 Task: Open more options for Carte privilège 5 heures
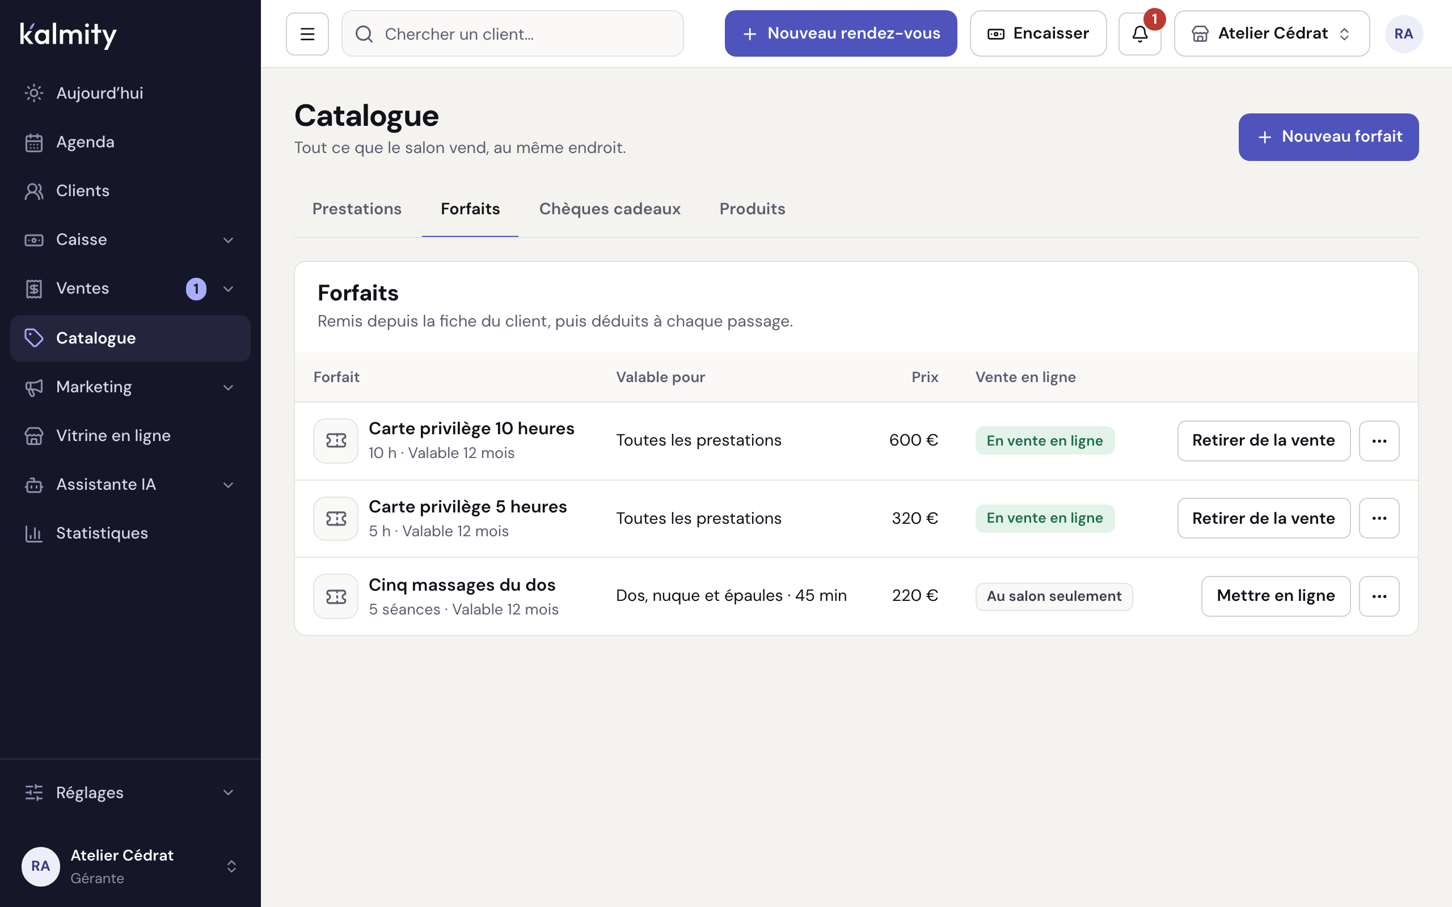1379,518
